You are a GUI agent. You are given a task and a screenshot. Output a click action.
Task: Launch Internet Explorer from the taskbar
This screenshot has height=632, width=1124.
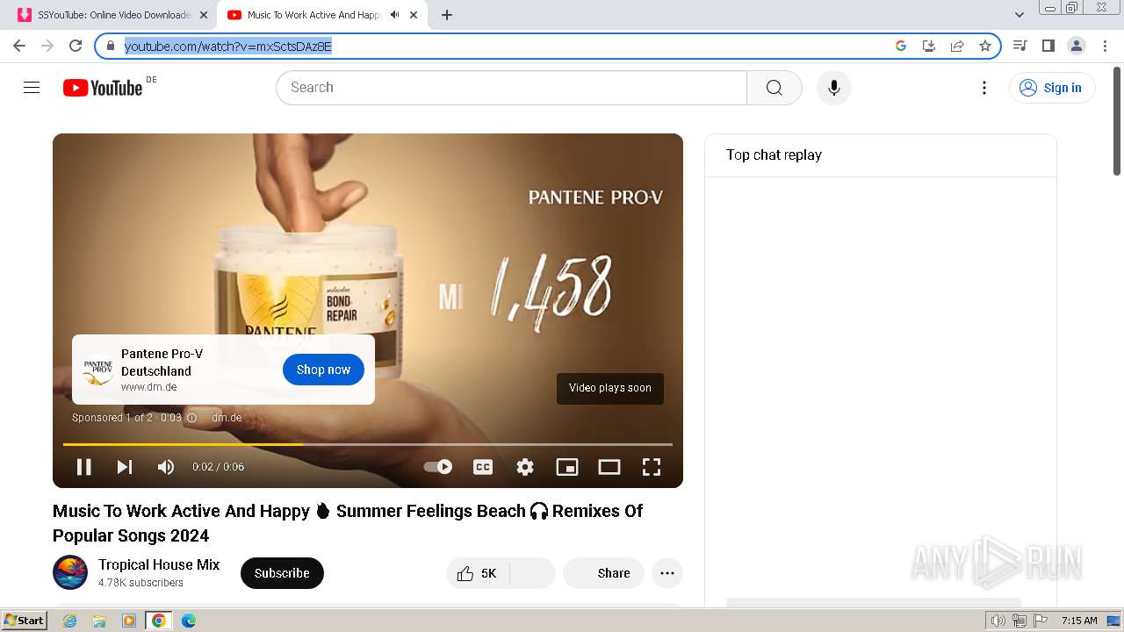click(x=69, y=621)
